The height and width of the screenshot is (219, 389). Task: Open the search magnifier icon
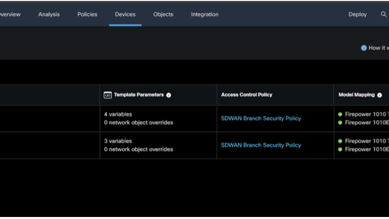[x=384, y=14]
